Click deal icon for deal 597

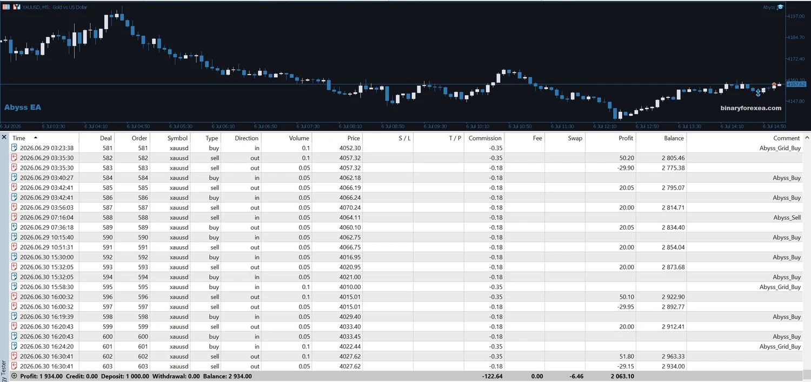[x=15, y=306]
